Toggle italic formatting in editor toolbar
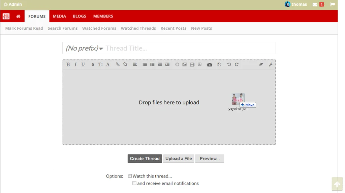The height and width of the screenshot is (193, 345). click(x=75, y=64)
